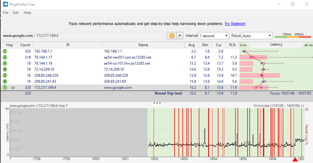
Task: Click hop 5 PL% value 16.7
Action: [x=233, y=76]
